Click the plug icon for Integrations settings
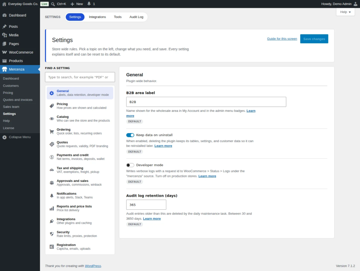Image resolution: width=360 pixels, height=271 pixels. [52, 221]
